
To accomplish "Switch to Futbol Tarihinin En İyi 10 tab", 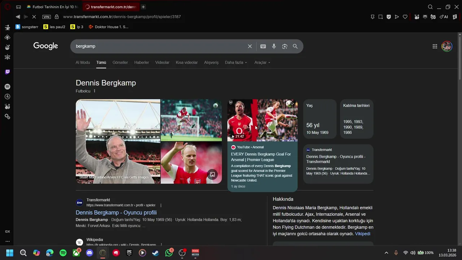I will pos(53,7).
